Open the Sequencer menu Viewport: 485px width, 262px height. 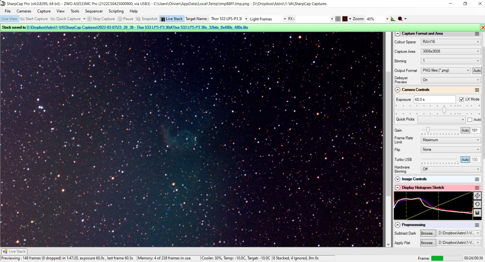pyautogui.click(x=94, y=11)
